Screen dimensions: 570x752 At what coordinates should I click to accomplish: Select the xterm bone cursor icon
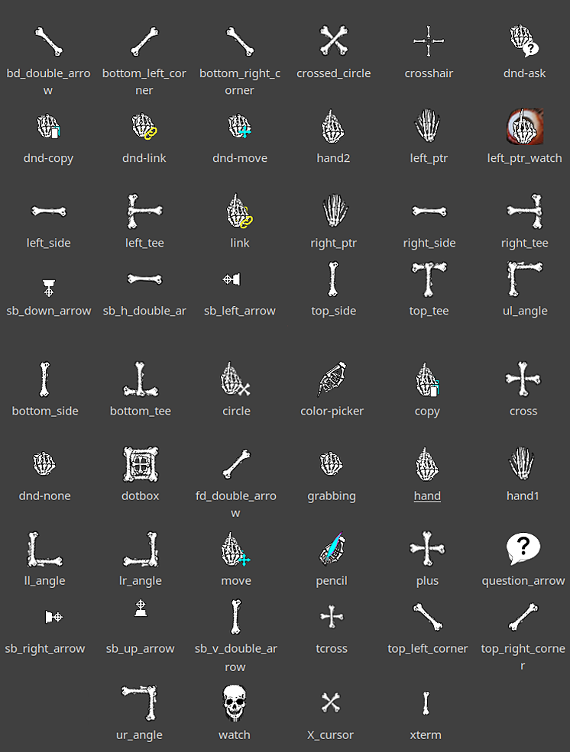click(426, 703)
